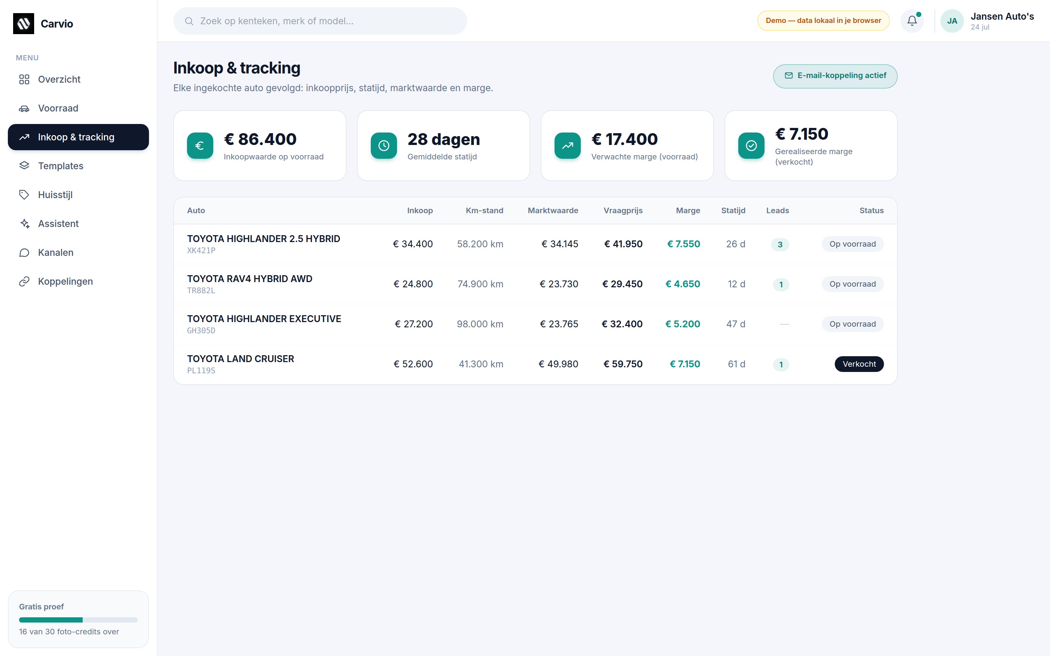Click the Overzicht grid icon

coord(24,79)
